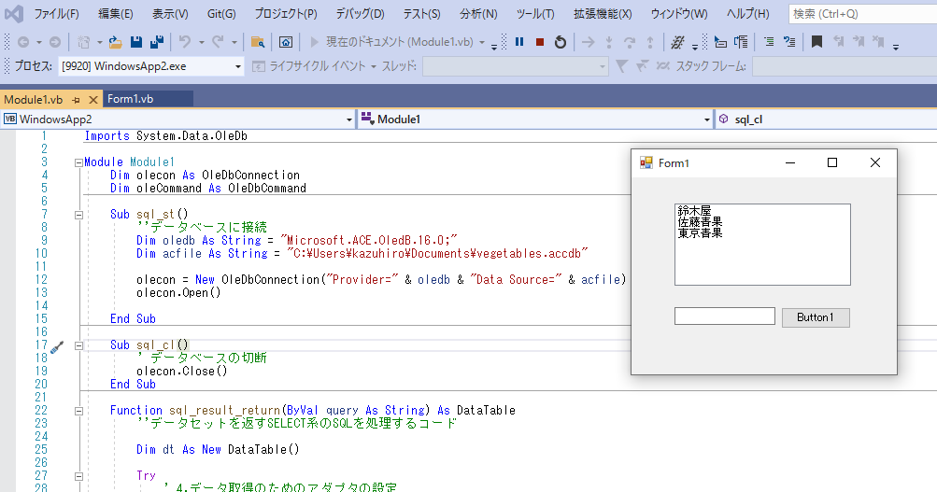Stop debugging with the red square icon
Viewport: 937px width, 492px height.
[x=540, y=42]
